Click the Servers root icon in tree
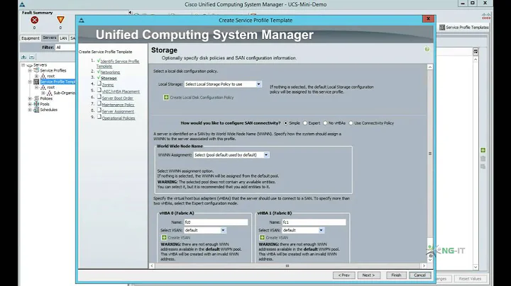 30,65
